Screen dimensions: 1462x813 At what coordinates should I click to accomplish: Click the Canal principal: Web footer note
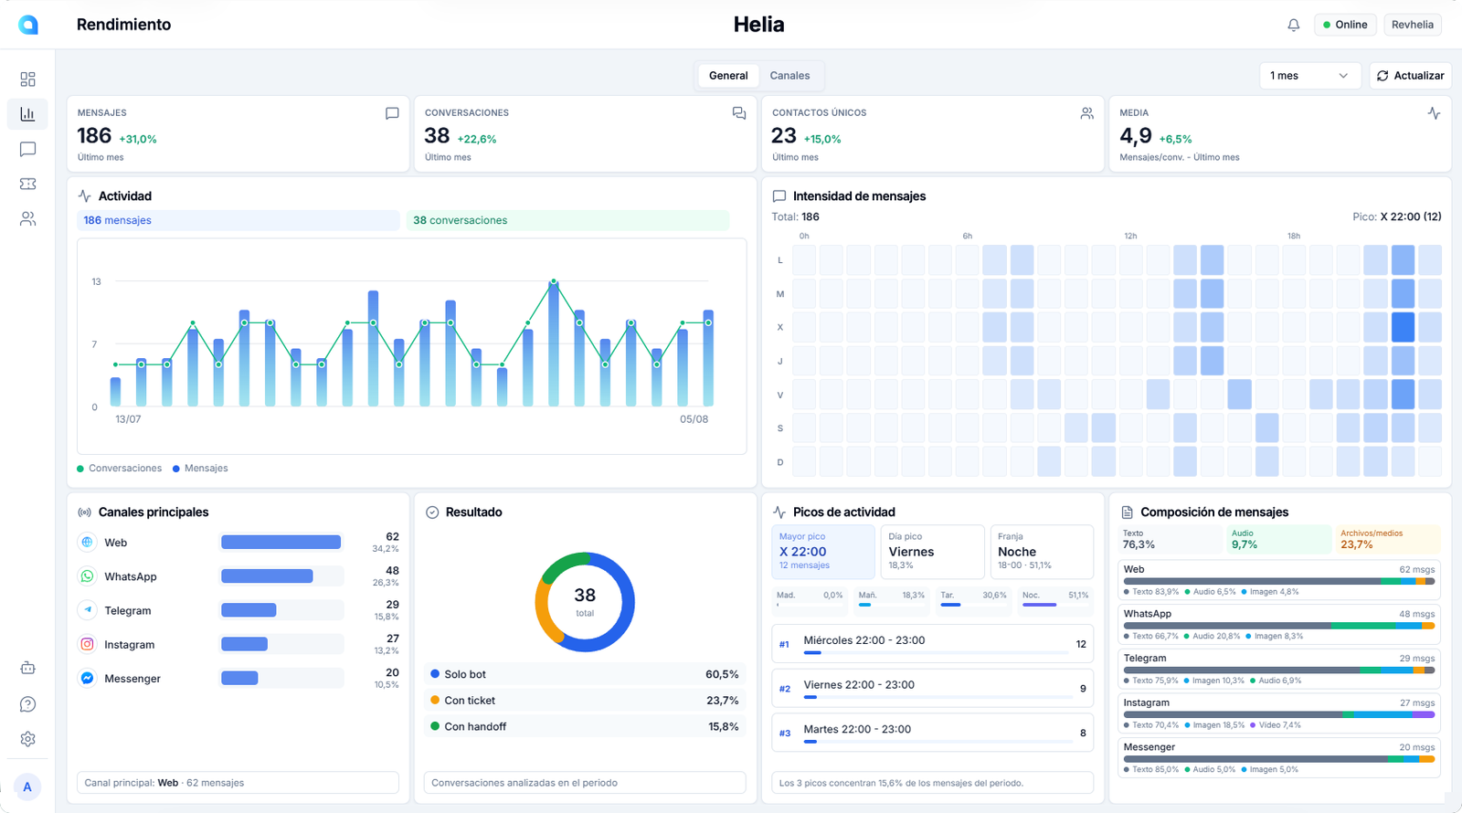pos(238,783)
